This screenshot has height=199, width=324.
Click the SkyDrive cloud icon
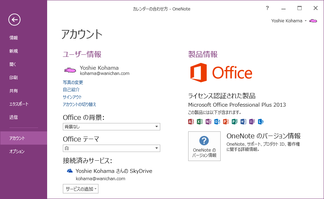coord(70,171)
